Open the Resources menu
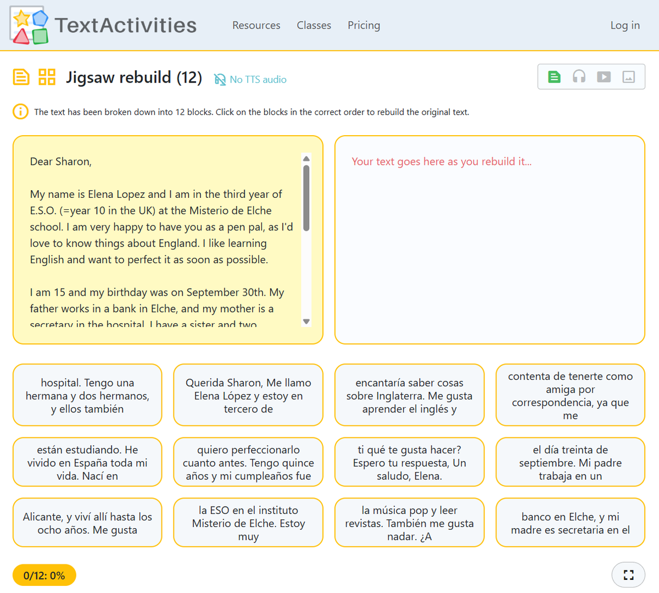 click(256, 25)
